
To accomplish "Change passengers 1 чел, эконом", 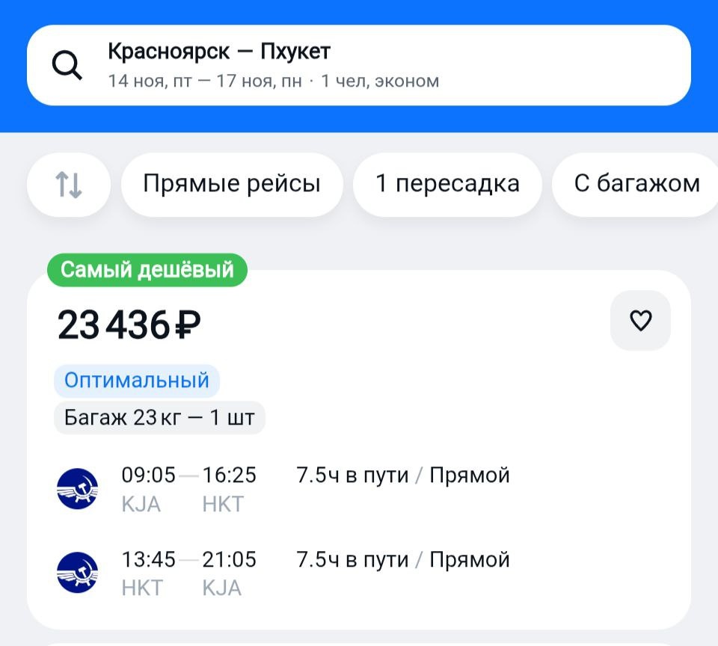I will pos(380,81).
